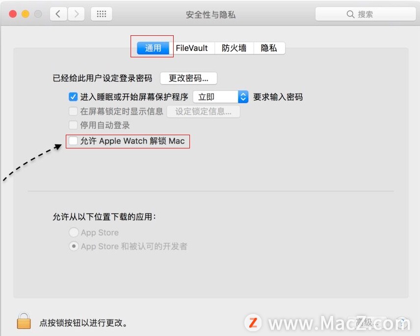This screenshot has width=420, height=336.
Task: Click into the 搜索 search field
Action: (366, 14)
